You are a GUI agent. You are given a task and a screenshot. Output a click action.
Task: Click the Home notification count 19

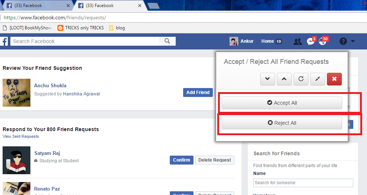point(278,42)
